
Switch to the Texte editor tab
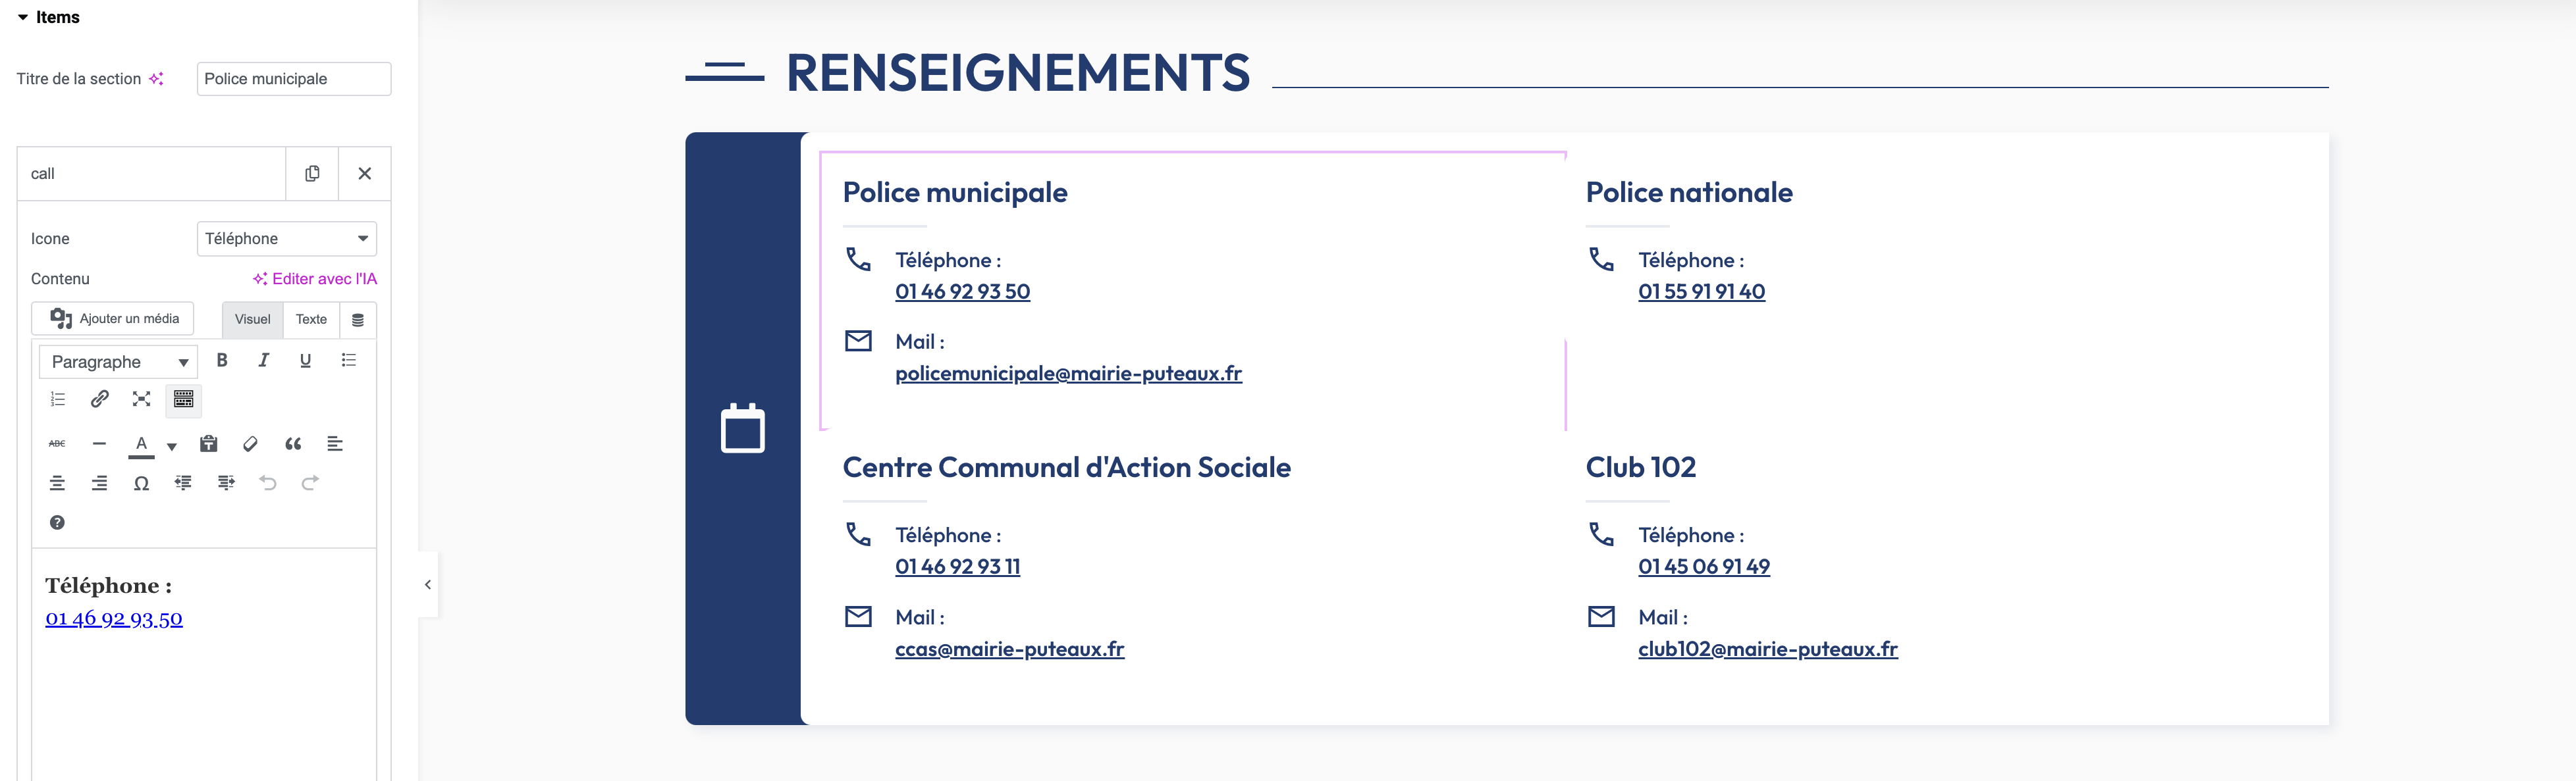pyautogui.click(x=311, y=320)
